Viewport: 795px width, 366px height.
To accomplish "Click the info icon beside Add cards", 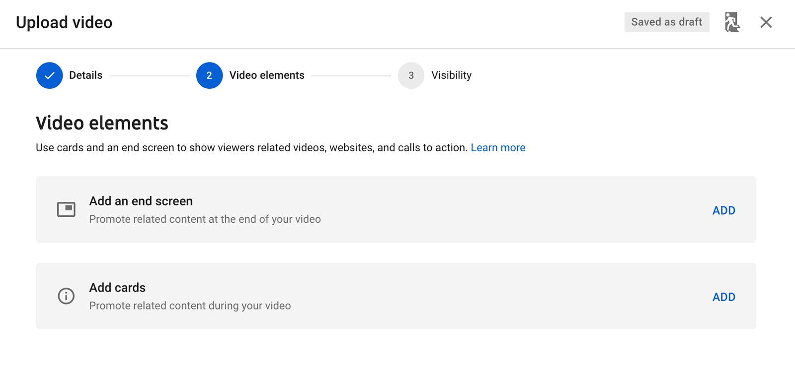I will click(x=66, y=296).
